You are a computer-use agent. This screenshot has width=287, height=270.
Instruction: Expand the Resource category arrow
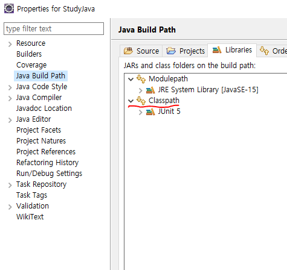(10, 44)
